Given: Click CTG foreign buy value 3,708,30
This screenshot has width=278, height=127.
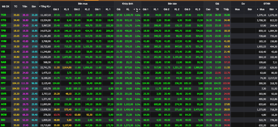Looking at the screenshot, I should tap(261, 21).
